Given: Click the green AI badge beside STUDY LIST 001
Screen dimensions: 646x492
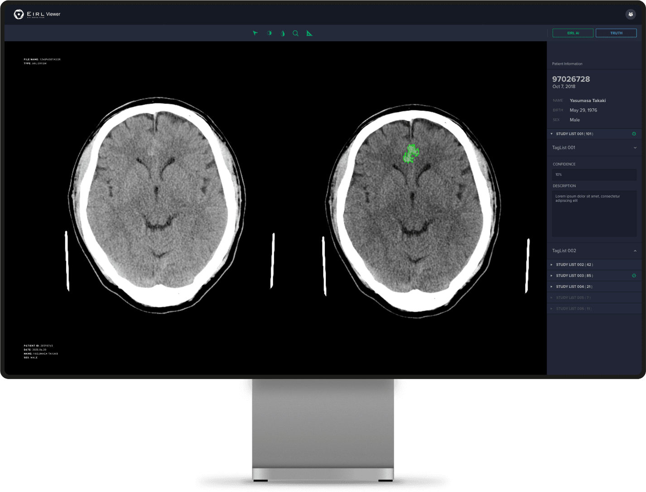Looking at the screenshot, I should click(x=634, y=134).
